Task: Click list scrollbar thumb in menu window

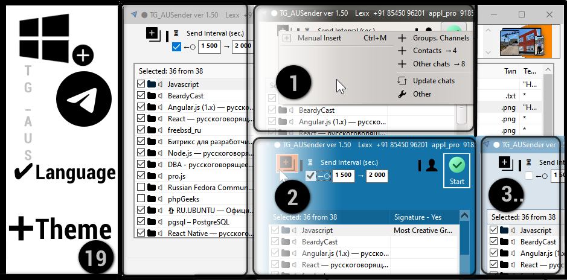Action: point(461,114)
